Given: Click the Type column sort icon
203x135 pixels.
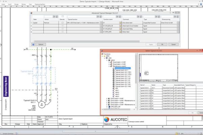Looking at the screenshot, I should [x=159, y=17].
